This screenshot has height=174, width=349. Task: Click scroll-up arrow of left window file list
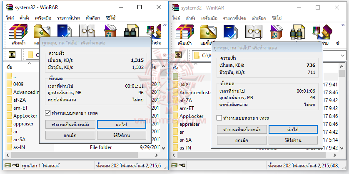click(x=164, y=66)
